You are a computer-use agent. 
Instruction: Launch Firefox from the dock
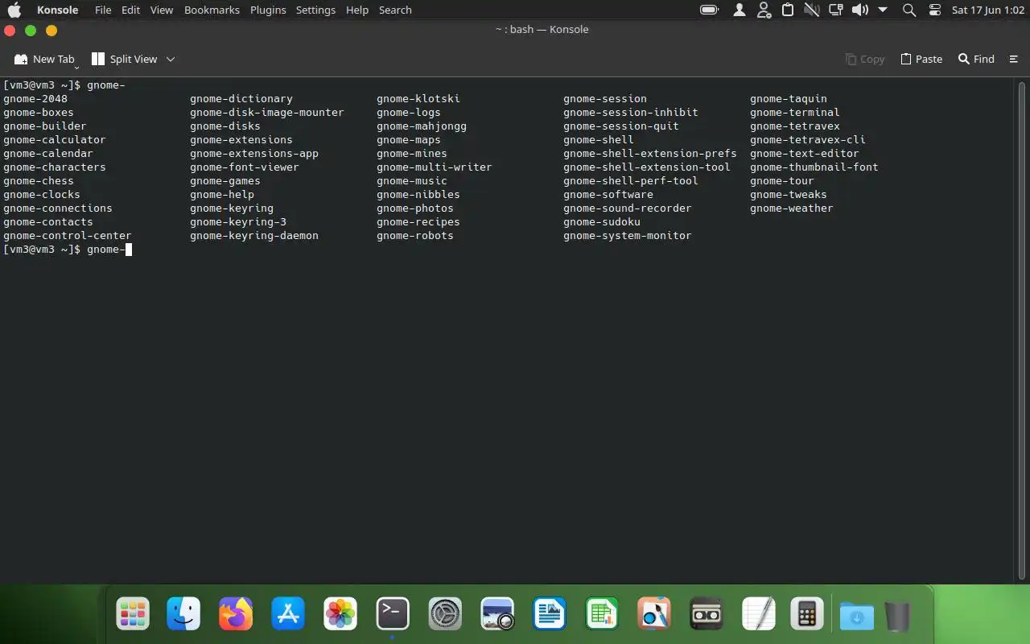coord(236,614)
